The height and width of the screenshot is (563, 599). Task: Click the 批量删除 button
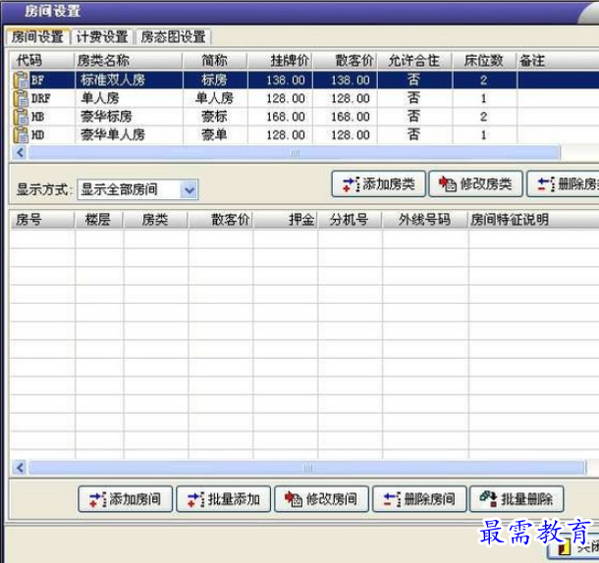(x=517, y=499)
